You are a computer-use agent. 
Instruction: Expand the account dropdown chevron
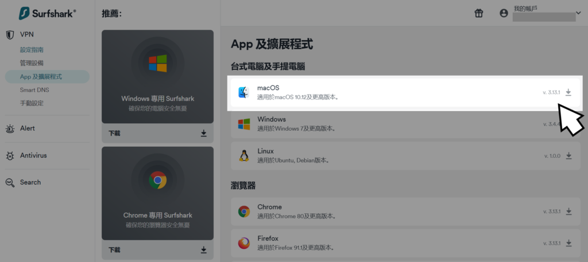[578, 14]
